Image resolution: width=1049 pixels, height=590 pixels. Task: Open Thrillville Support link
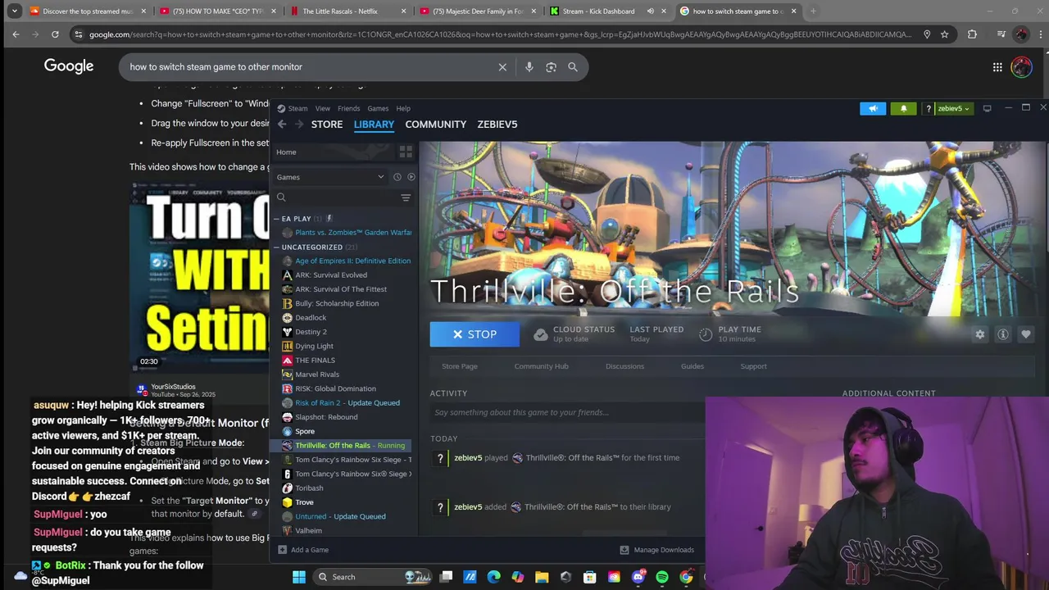[753, 366]
